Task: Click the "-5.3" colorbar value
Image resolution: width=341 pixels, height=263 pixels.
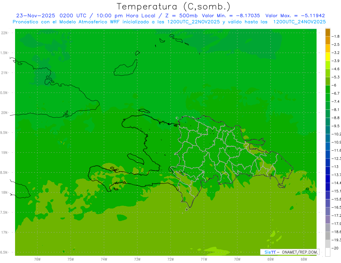Action: tap(336, 77)
